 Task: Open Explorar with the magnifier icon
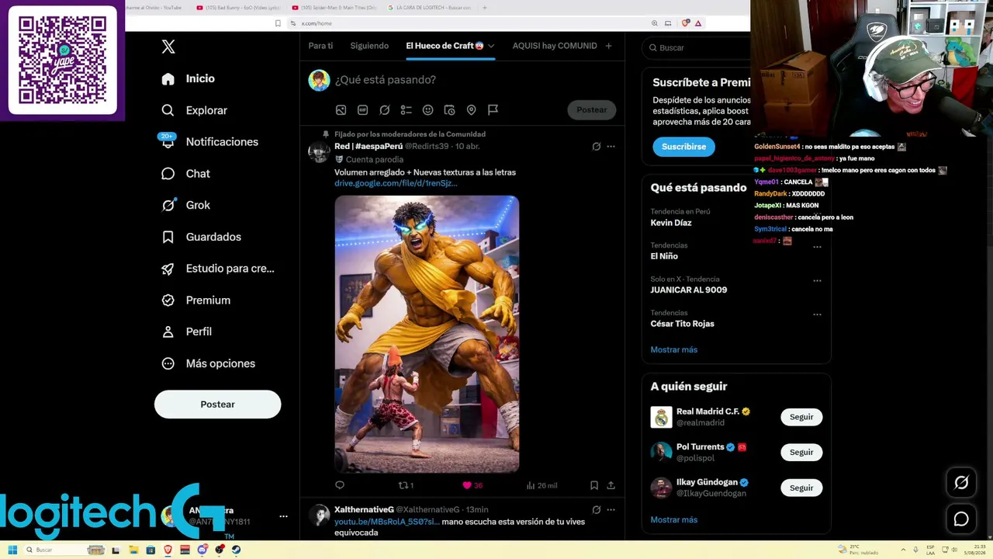[x=168, y=110]
